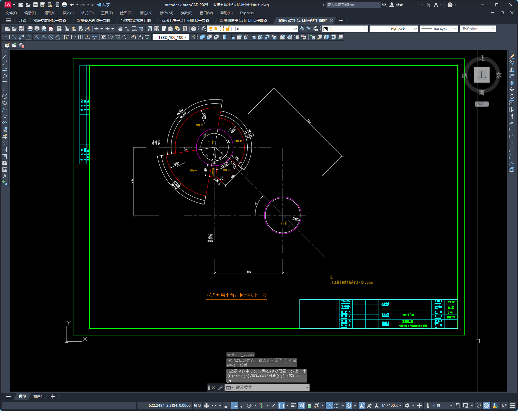Viewport: 518px width, 411px height.
Task: Expand the command line recent commands arrow
Action: (x=307, y=387)
